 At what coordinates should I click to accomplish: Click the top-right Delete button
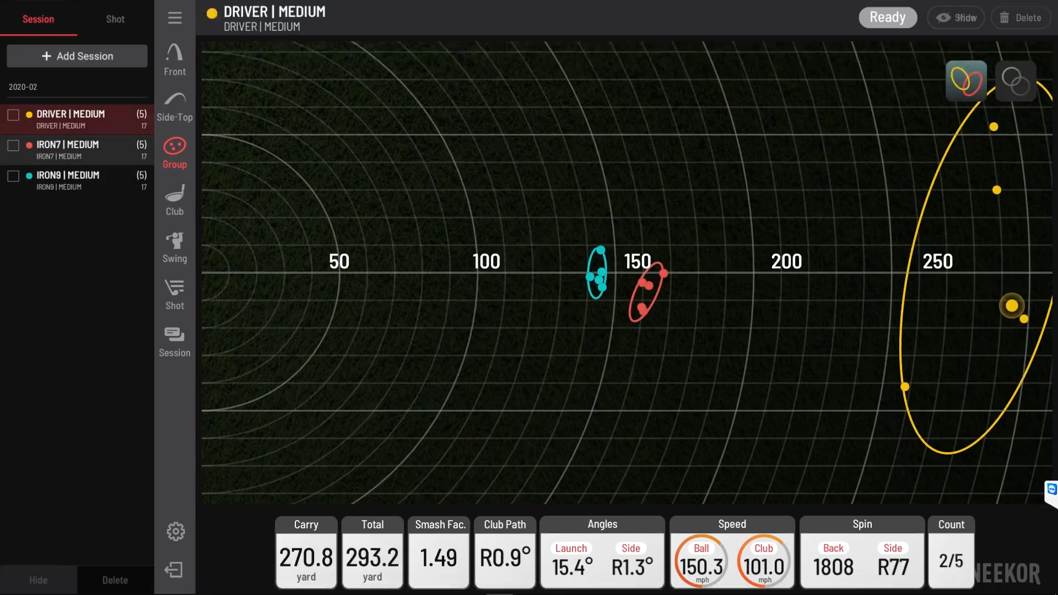1021,18
